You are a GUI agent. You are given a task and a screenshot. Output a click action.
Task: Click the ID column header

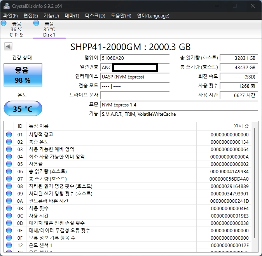20,126
